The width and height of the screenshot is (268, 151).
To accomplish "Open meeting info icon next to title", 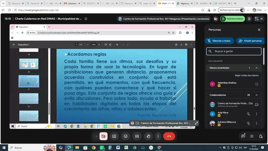I will (86, 19).
